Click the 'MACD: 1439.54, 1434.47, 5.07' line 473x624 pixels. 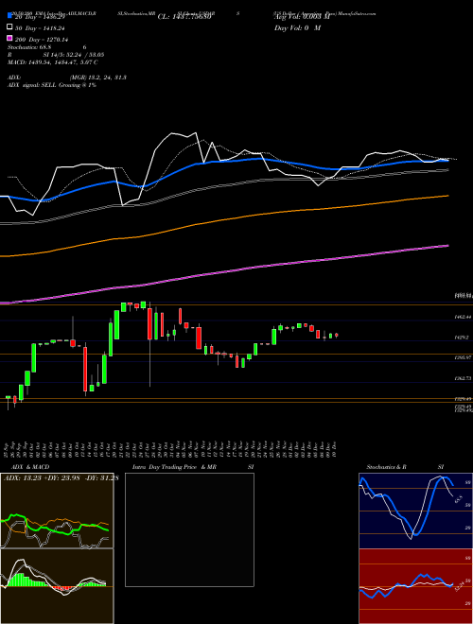click(x=53, y=62)
